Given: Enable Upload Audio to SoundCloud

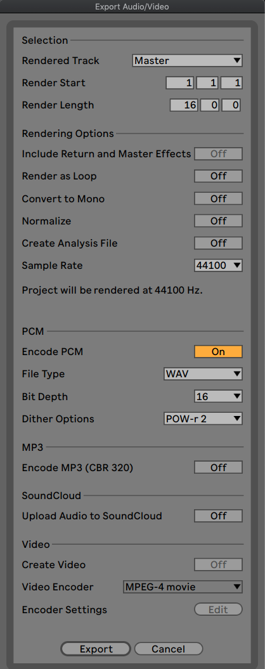Looking at the screenshot, I should coord(219,516).
